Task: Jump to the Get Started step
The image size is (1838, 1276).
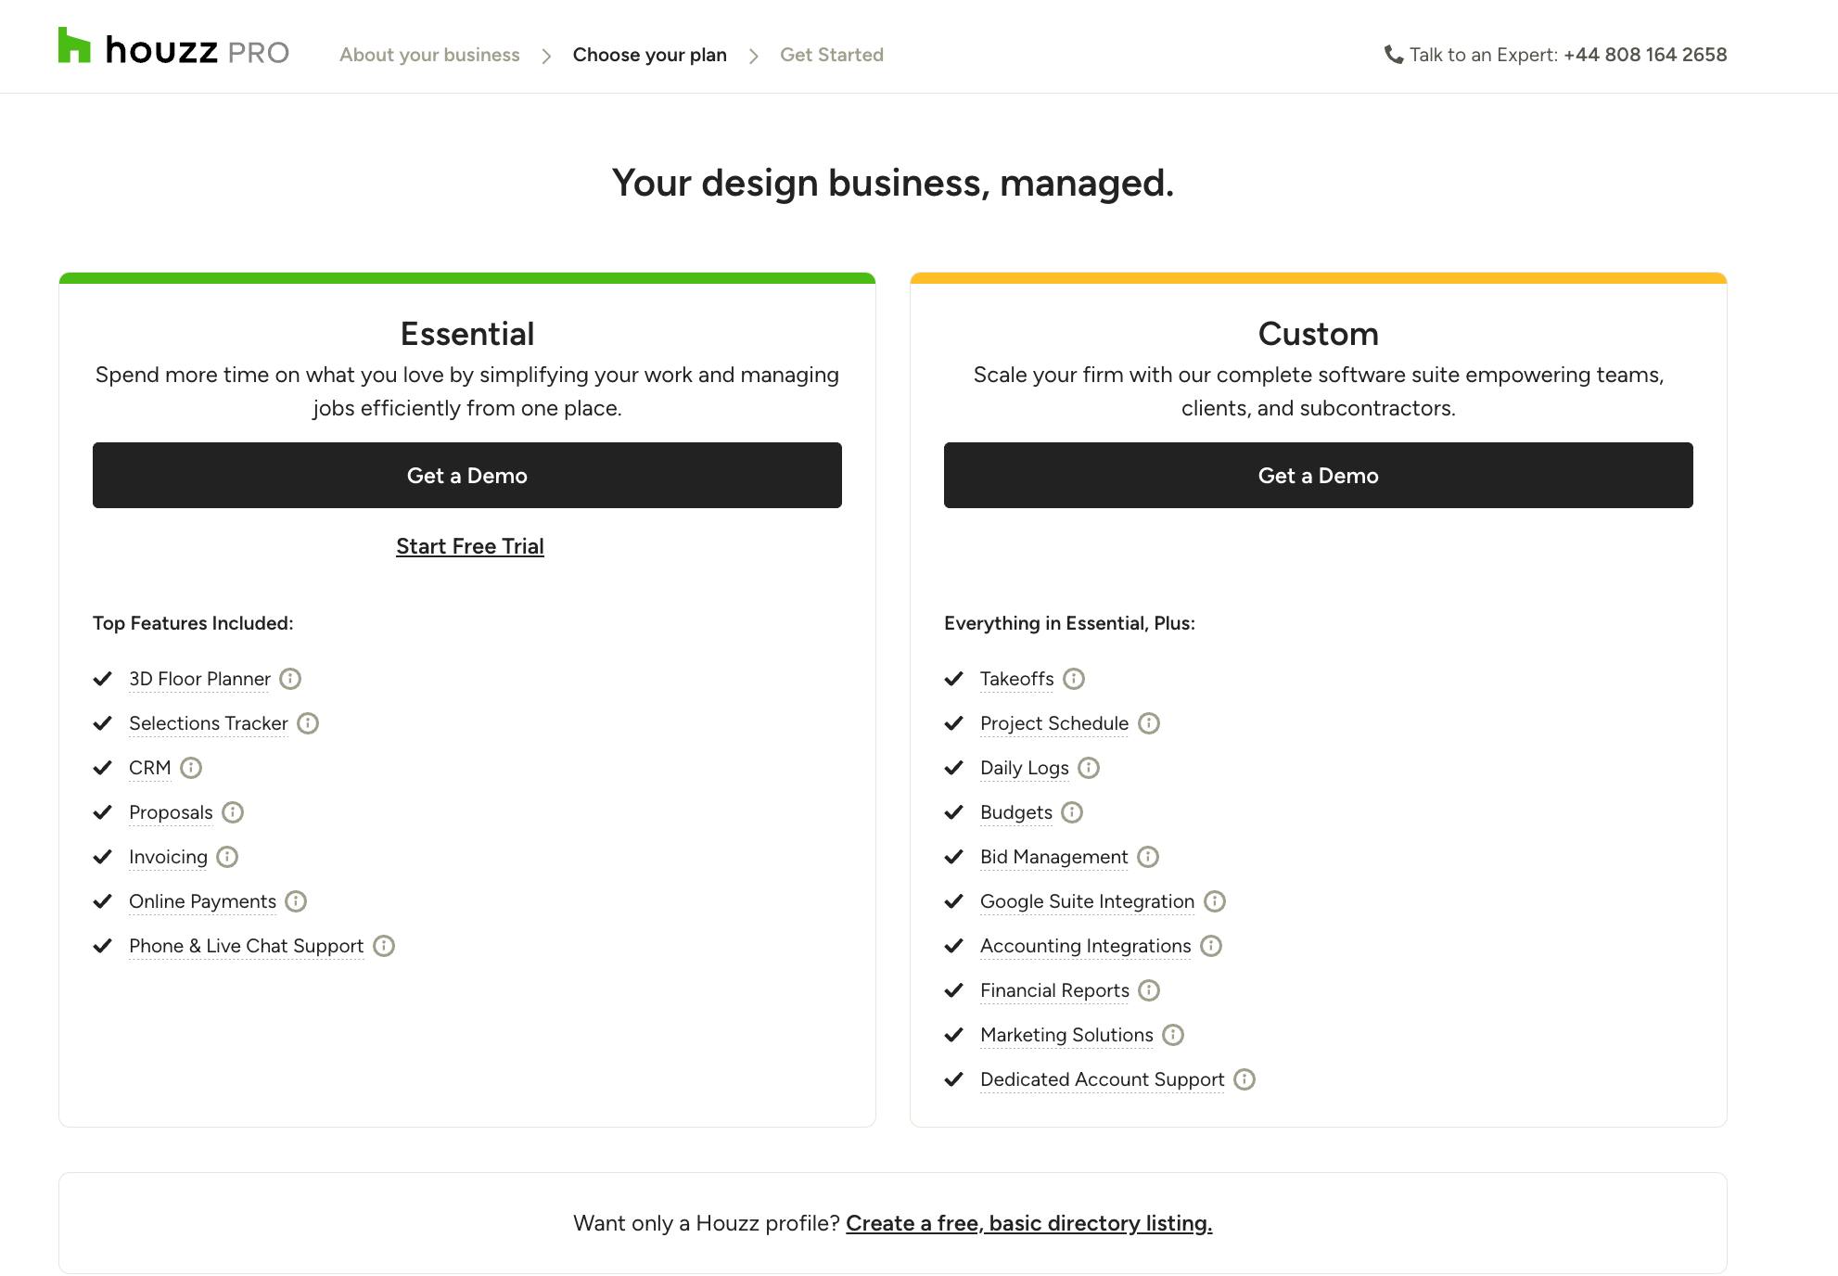Action: pyautogui.click(x=832, y=55)
